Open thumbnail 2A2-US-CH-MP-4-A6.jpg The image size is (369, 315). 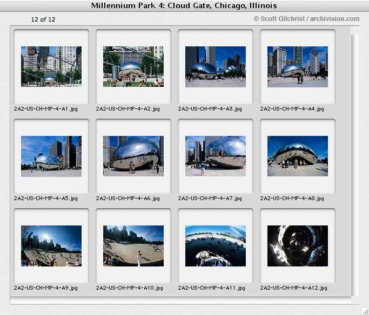coord(133,156)
